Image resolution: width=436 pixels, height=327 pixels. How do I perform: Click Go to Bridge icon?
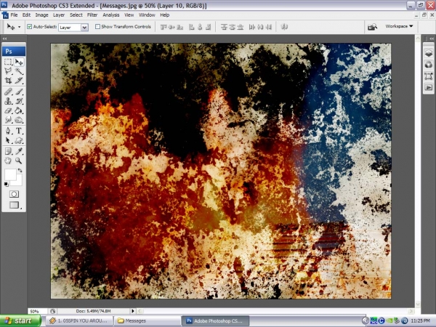[372, 27]
